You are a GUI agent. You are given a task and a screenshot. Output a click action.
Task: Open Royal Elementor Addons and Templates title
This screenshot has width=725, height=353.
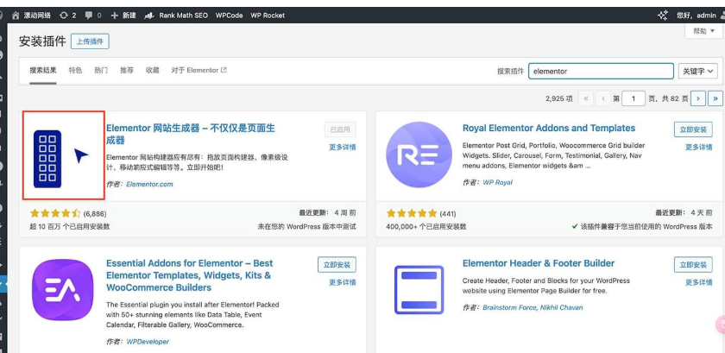[x=549, y=128]
